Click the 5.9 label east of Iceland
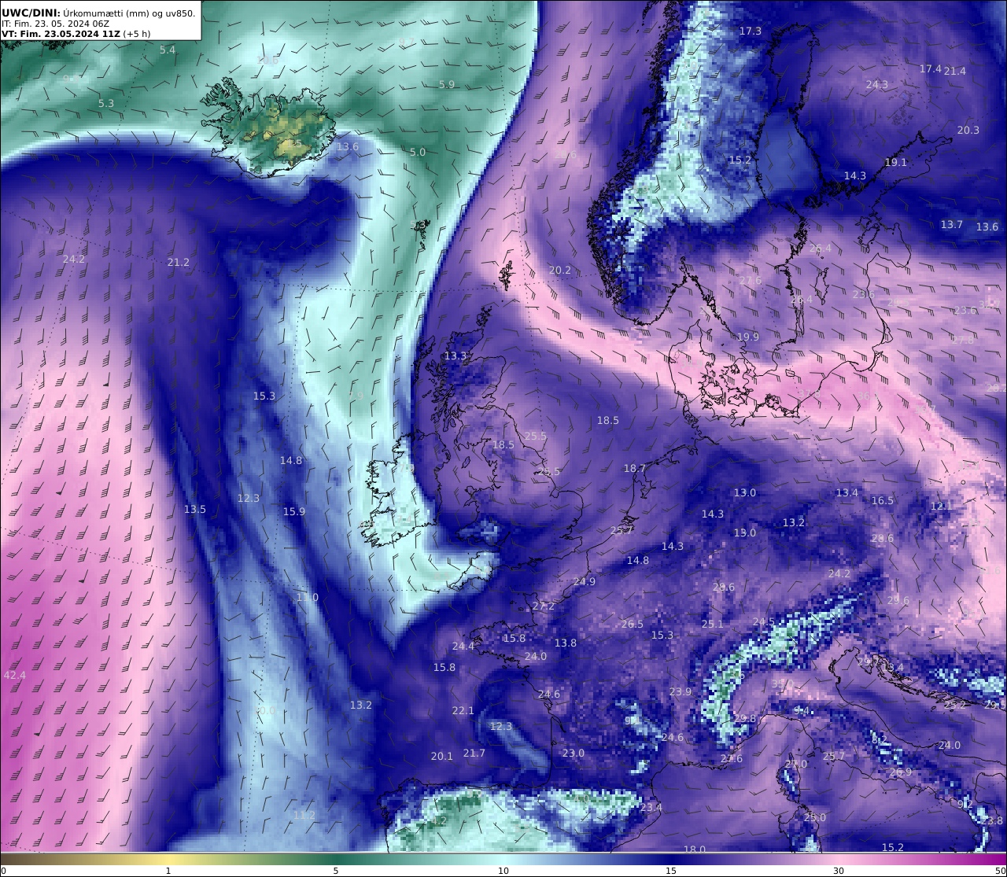Screen dimensions: 1007x877 447,85
